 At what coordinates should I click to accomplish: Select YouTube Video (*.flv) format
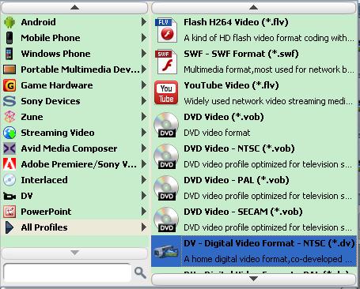(x=254, y=93)
